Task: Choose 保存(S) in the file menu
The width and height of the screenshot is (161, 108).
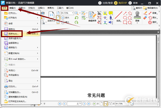Action: (x=21, y=29)
